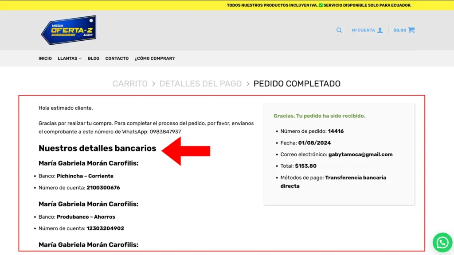
Task: Open the ¿CÓMO COMPRAR? page
Action: point(155,58)
